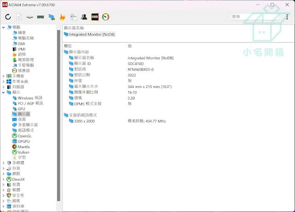The width and height of the screenshot is (295, 212).
Task: Expand the 安全性 tree node
Action: [x=3, y=195]
